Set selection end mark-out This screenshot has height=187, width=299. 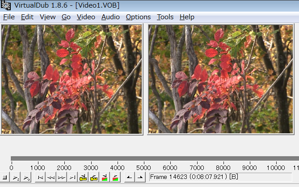click(x=140, y=178)
